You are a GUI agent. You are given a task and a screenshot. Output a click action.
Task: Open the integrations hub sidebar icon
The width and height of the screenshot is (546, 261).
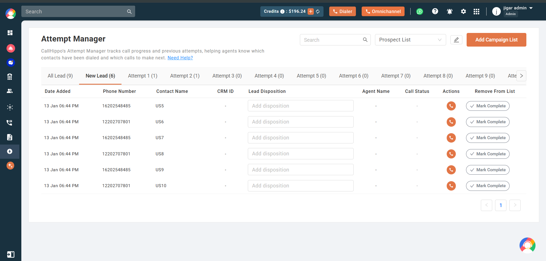(10, 107)
